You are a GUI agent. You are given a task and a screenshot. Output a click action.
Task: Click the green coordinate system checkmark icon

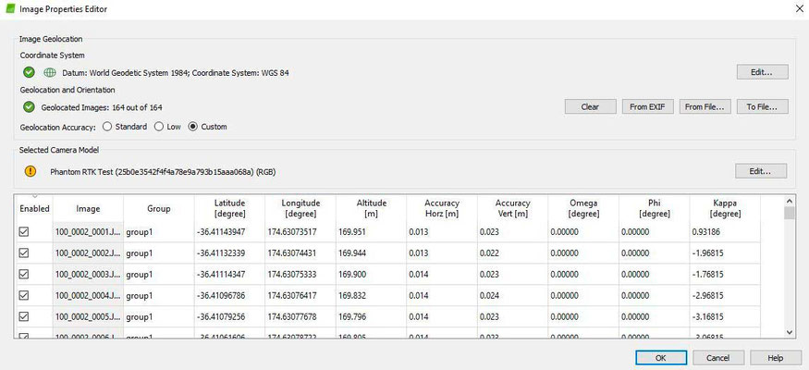coord(29,72)
